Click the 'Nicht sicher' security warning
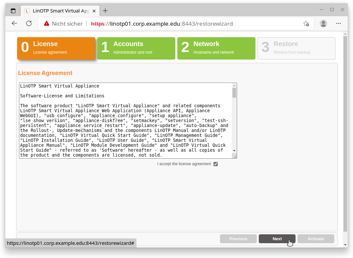 [x=63, y=24]
